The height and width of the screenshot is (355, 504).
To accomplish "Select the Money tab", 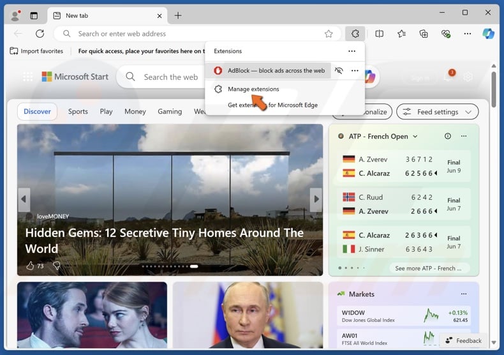I will tap(135, 112).
